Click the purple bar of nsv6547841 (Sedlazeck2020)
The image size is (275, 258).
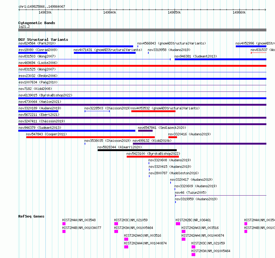(145, 131)
